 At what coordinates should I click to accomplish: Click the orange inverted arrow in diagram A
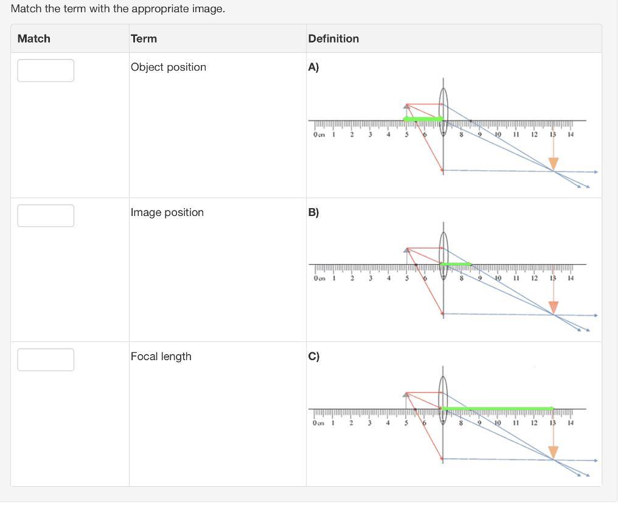point(553,163)
